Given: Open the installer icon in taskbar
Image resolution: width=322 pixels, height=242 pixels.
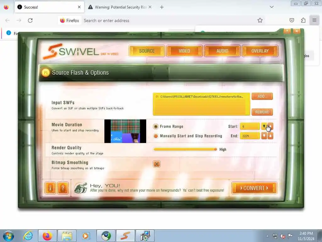Looking at the screenshot, I should [145, 236].
